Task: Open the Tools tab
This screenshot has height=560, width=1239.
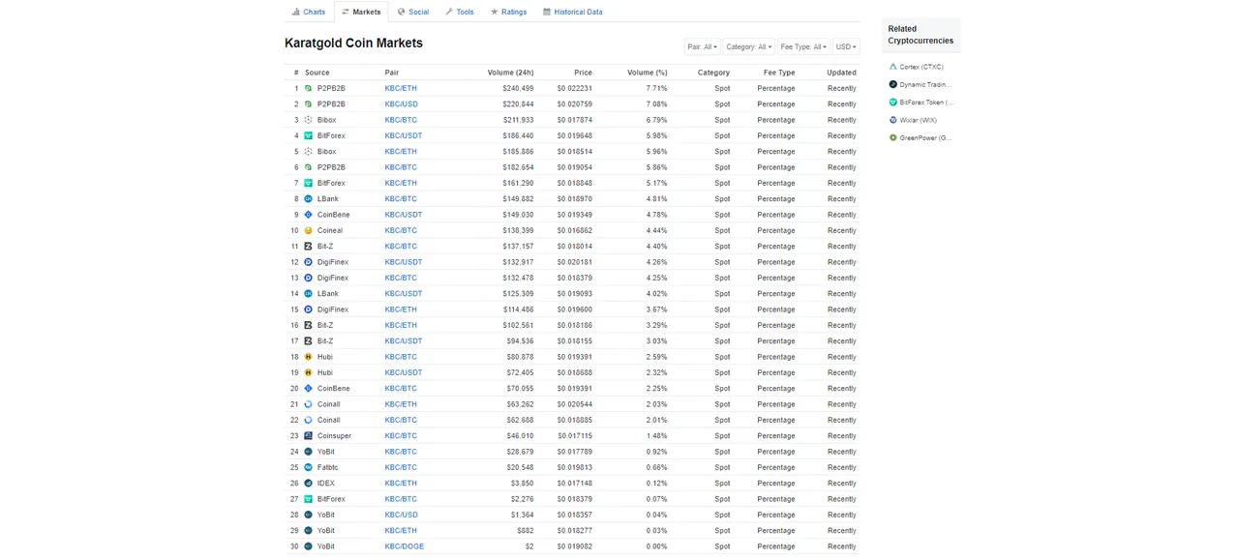Action: pos(460,12)
